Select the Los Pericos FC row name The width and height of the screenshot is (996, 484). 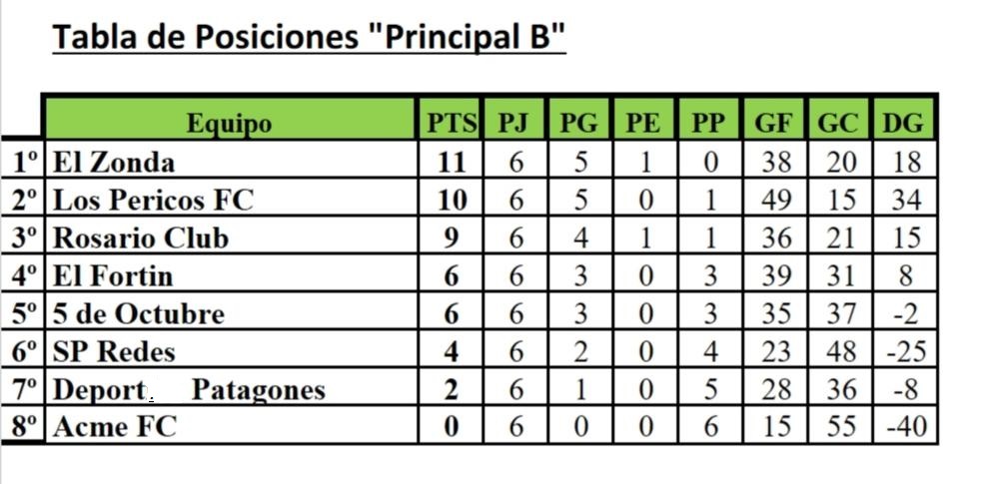click(152, 200)
